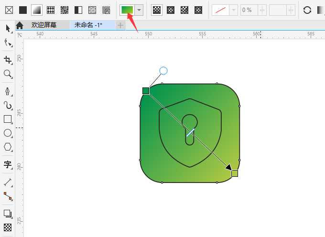Click the 0 % node transparency field
The height and width of the screenshot is (237, 325).
pyautogui.click(x=249, y=10)
